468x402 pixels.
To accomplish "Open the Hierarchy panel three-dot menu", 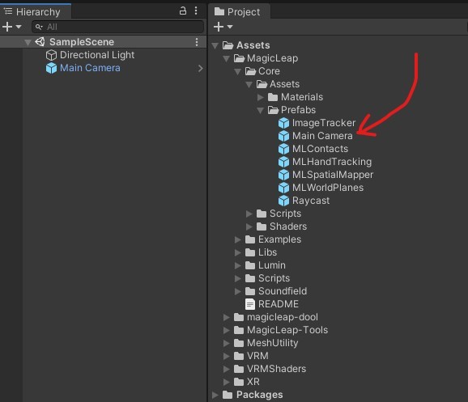I will pyautogui.click(x=196, y=11).
